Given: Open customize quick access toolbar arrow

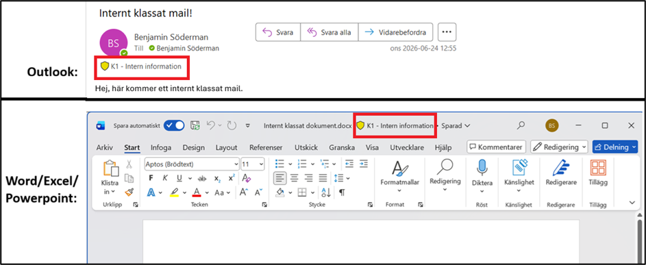Looking at the screenshot, I should pos(247,126).
